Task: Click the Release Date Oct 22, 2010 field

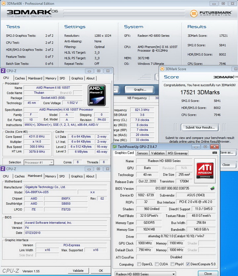Action: click(x=147, y=181)
